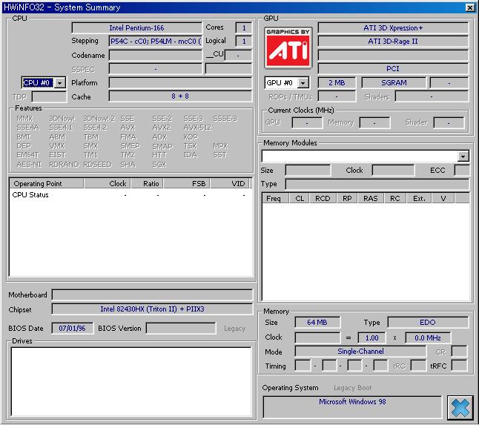Click the tRFC timing field
The width and height of the screenshot is (479, 425).
[459, 366]
